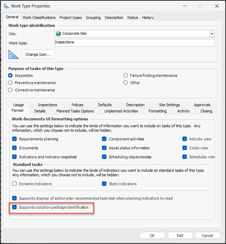Open the Formatting sub-tab
This screenshot has height=244, width=226.
[x=158, y=111]
